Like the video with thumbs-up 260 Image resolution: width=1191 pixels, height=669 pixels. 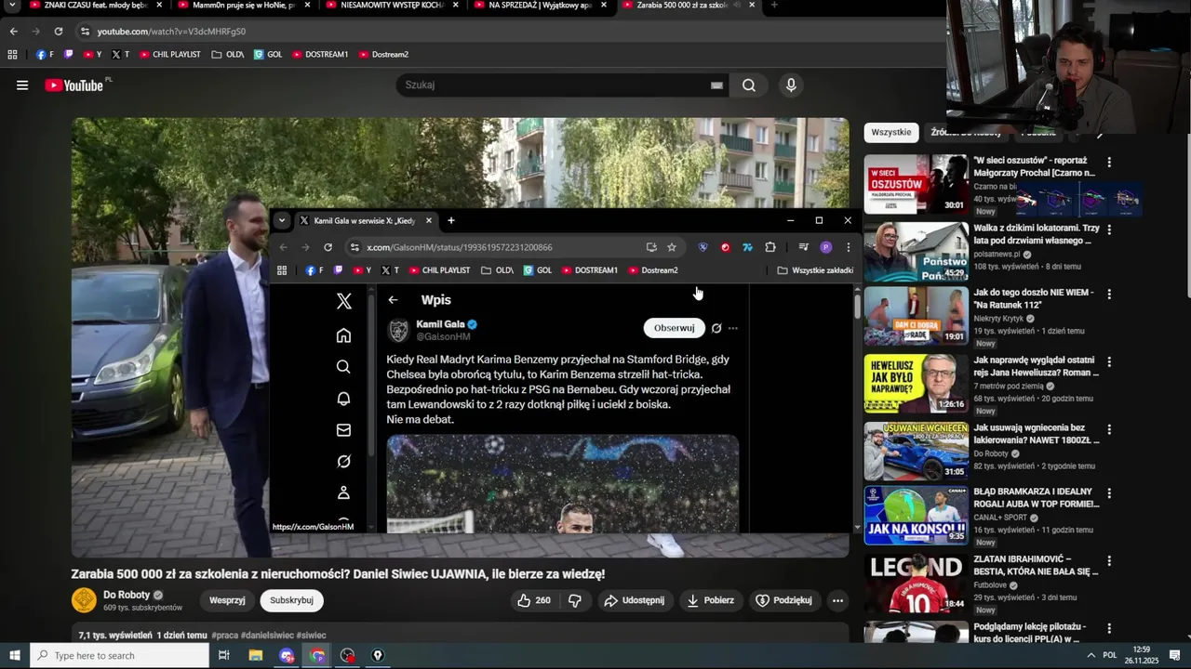(533, 600)
